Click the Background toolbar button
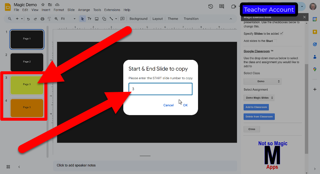The width and height of the screenshot is (320, 174). coord(138,19)
